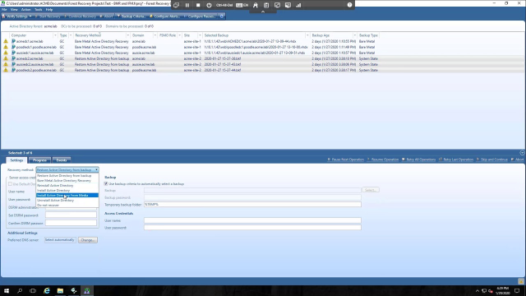Click Retry Last Operation
The image size is (526, 296).
coord(456,160)
